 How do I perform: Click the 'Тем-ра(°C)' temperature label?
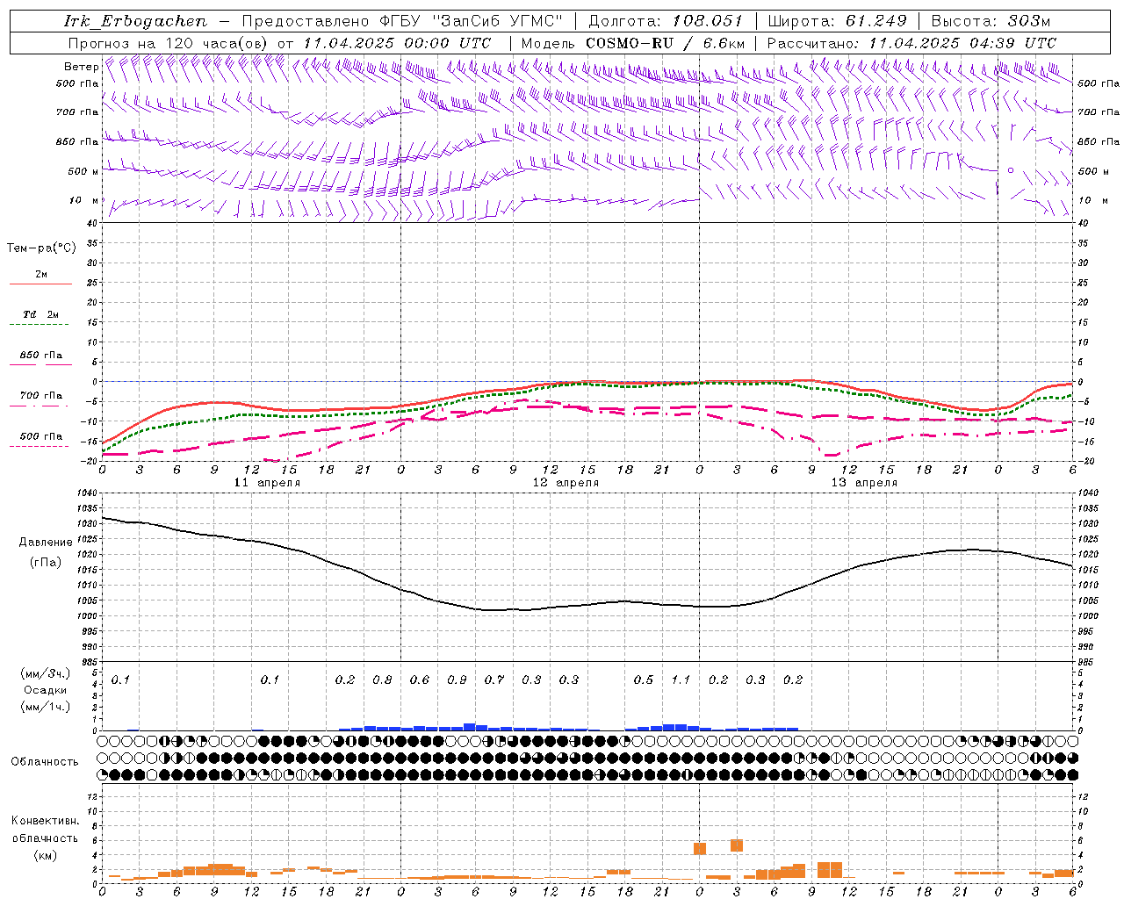(x=42, y=248)
